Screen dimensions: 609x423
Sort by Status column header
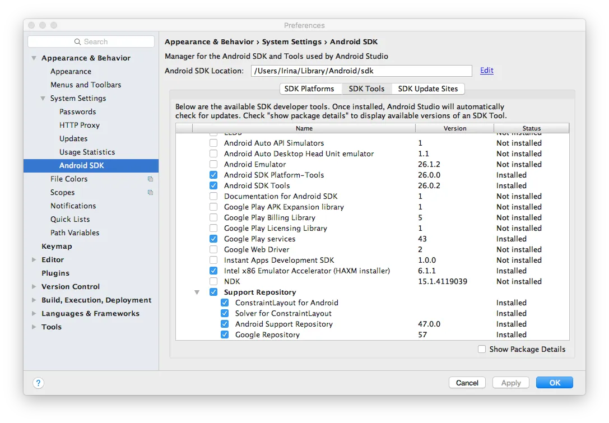click(531, 128)
